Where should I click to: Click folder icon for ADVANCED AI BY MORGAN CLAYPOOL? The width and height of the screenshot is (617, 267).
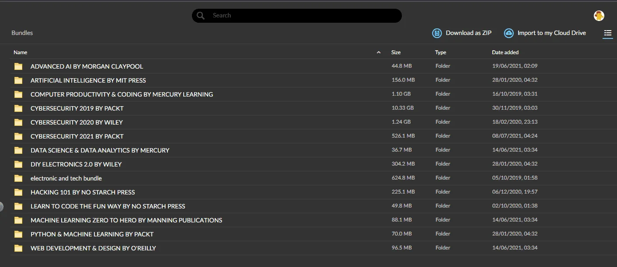point(18,66)
